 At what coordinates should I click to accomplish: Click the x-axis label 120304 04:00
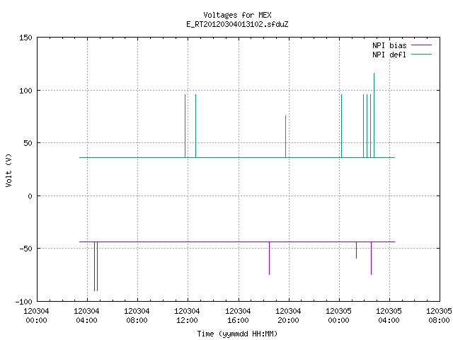pyautogui.click(x=86, y=315)
